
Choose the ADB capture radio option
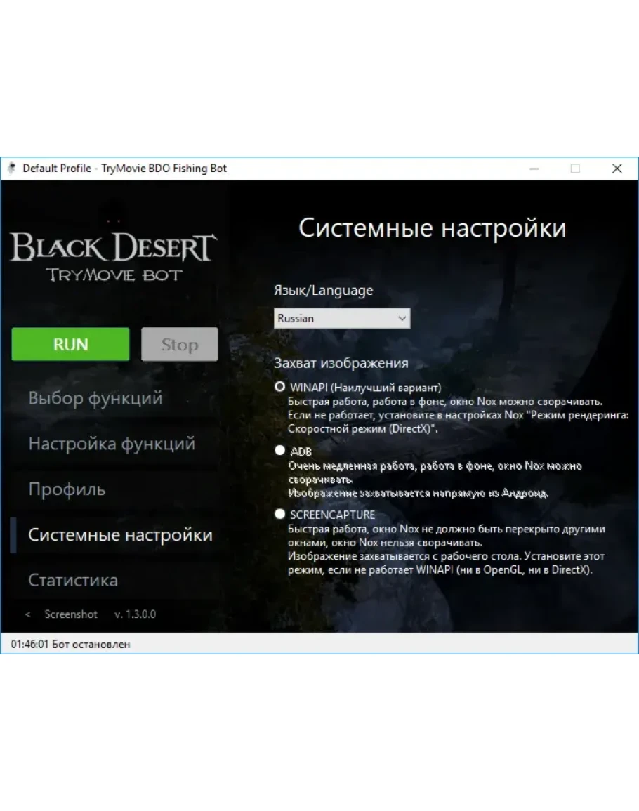pyautogui.click(x=280, y=451)
